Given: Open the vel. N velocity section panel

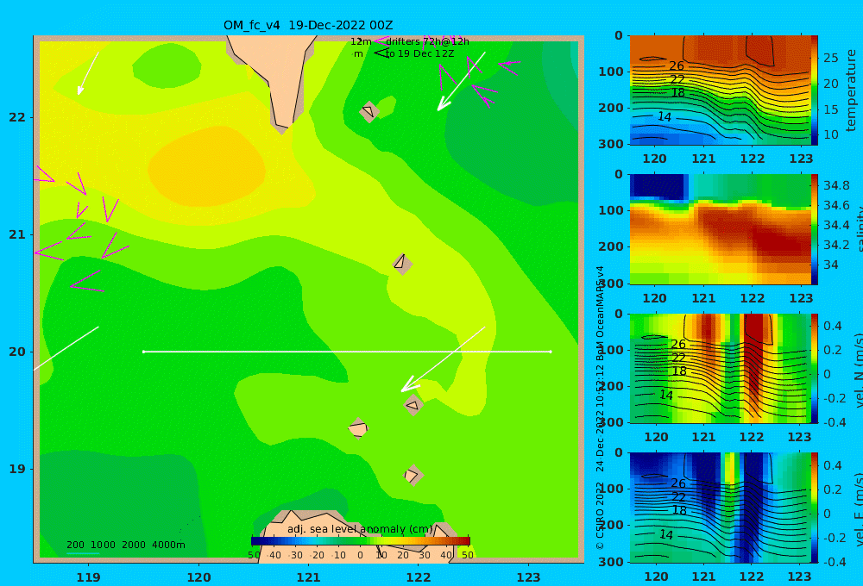Looking at the screenshot, I should coord(721,368).
